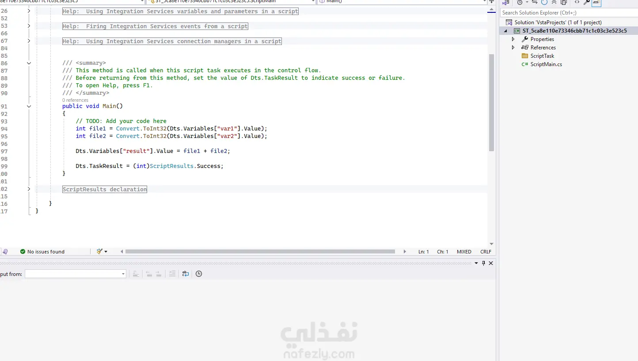Toggle Word Wrap in Output panel
The image size is (638, 361).
coord(186,274)
